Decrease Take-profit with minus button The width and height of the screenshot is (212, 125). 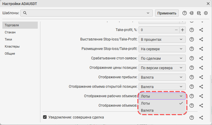176,30
